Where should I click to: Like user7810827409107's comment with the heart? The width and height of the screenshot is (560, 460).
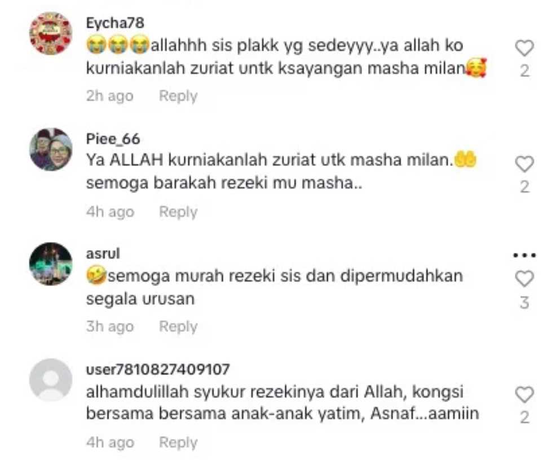(x=524, y=395)
